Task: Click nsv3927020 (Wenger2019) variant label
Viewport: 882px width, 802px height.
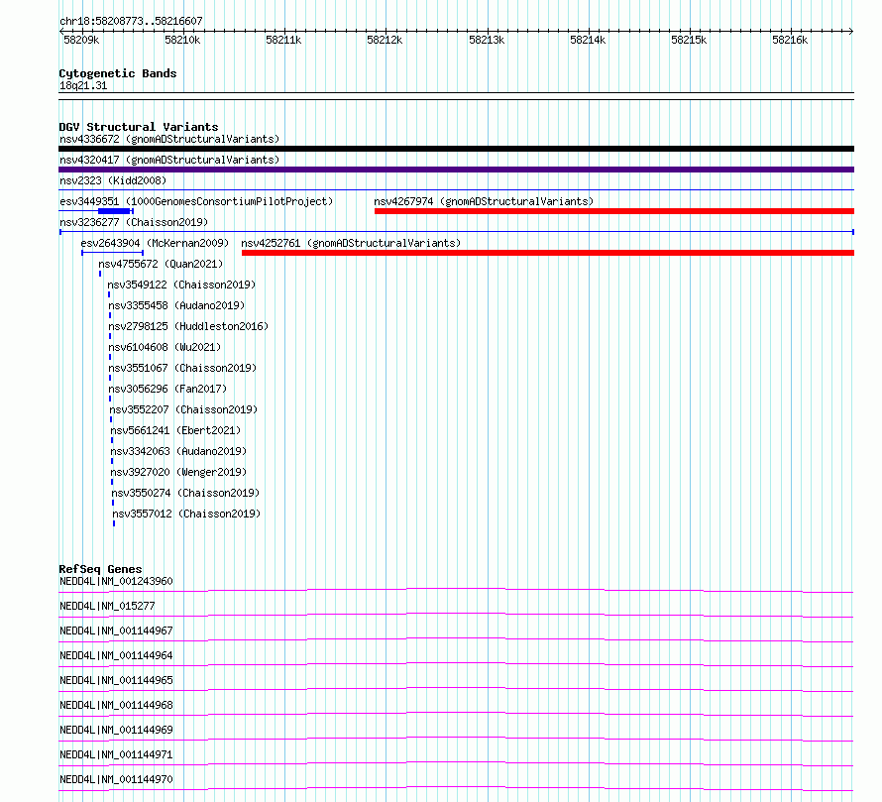Action: tap(178, 472)
